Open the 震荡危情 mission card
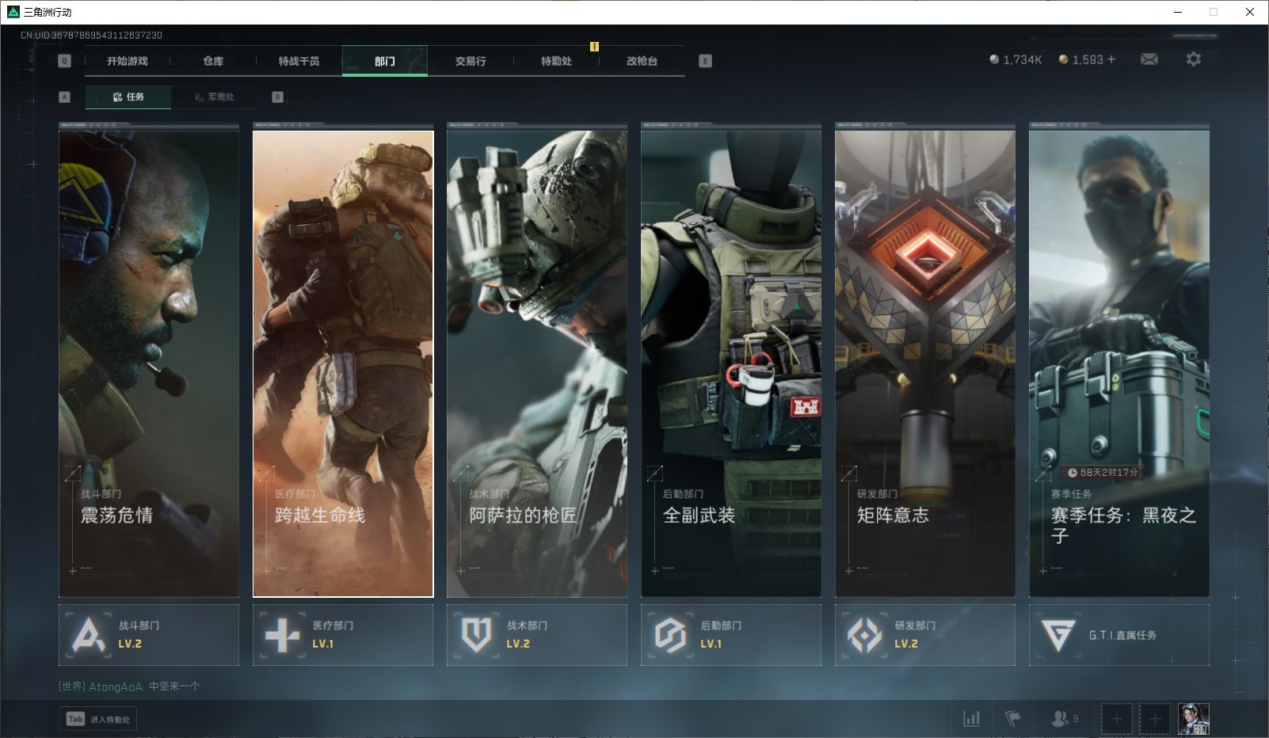Viewport: 1269px width, 738px height. [149, 363]
